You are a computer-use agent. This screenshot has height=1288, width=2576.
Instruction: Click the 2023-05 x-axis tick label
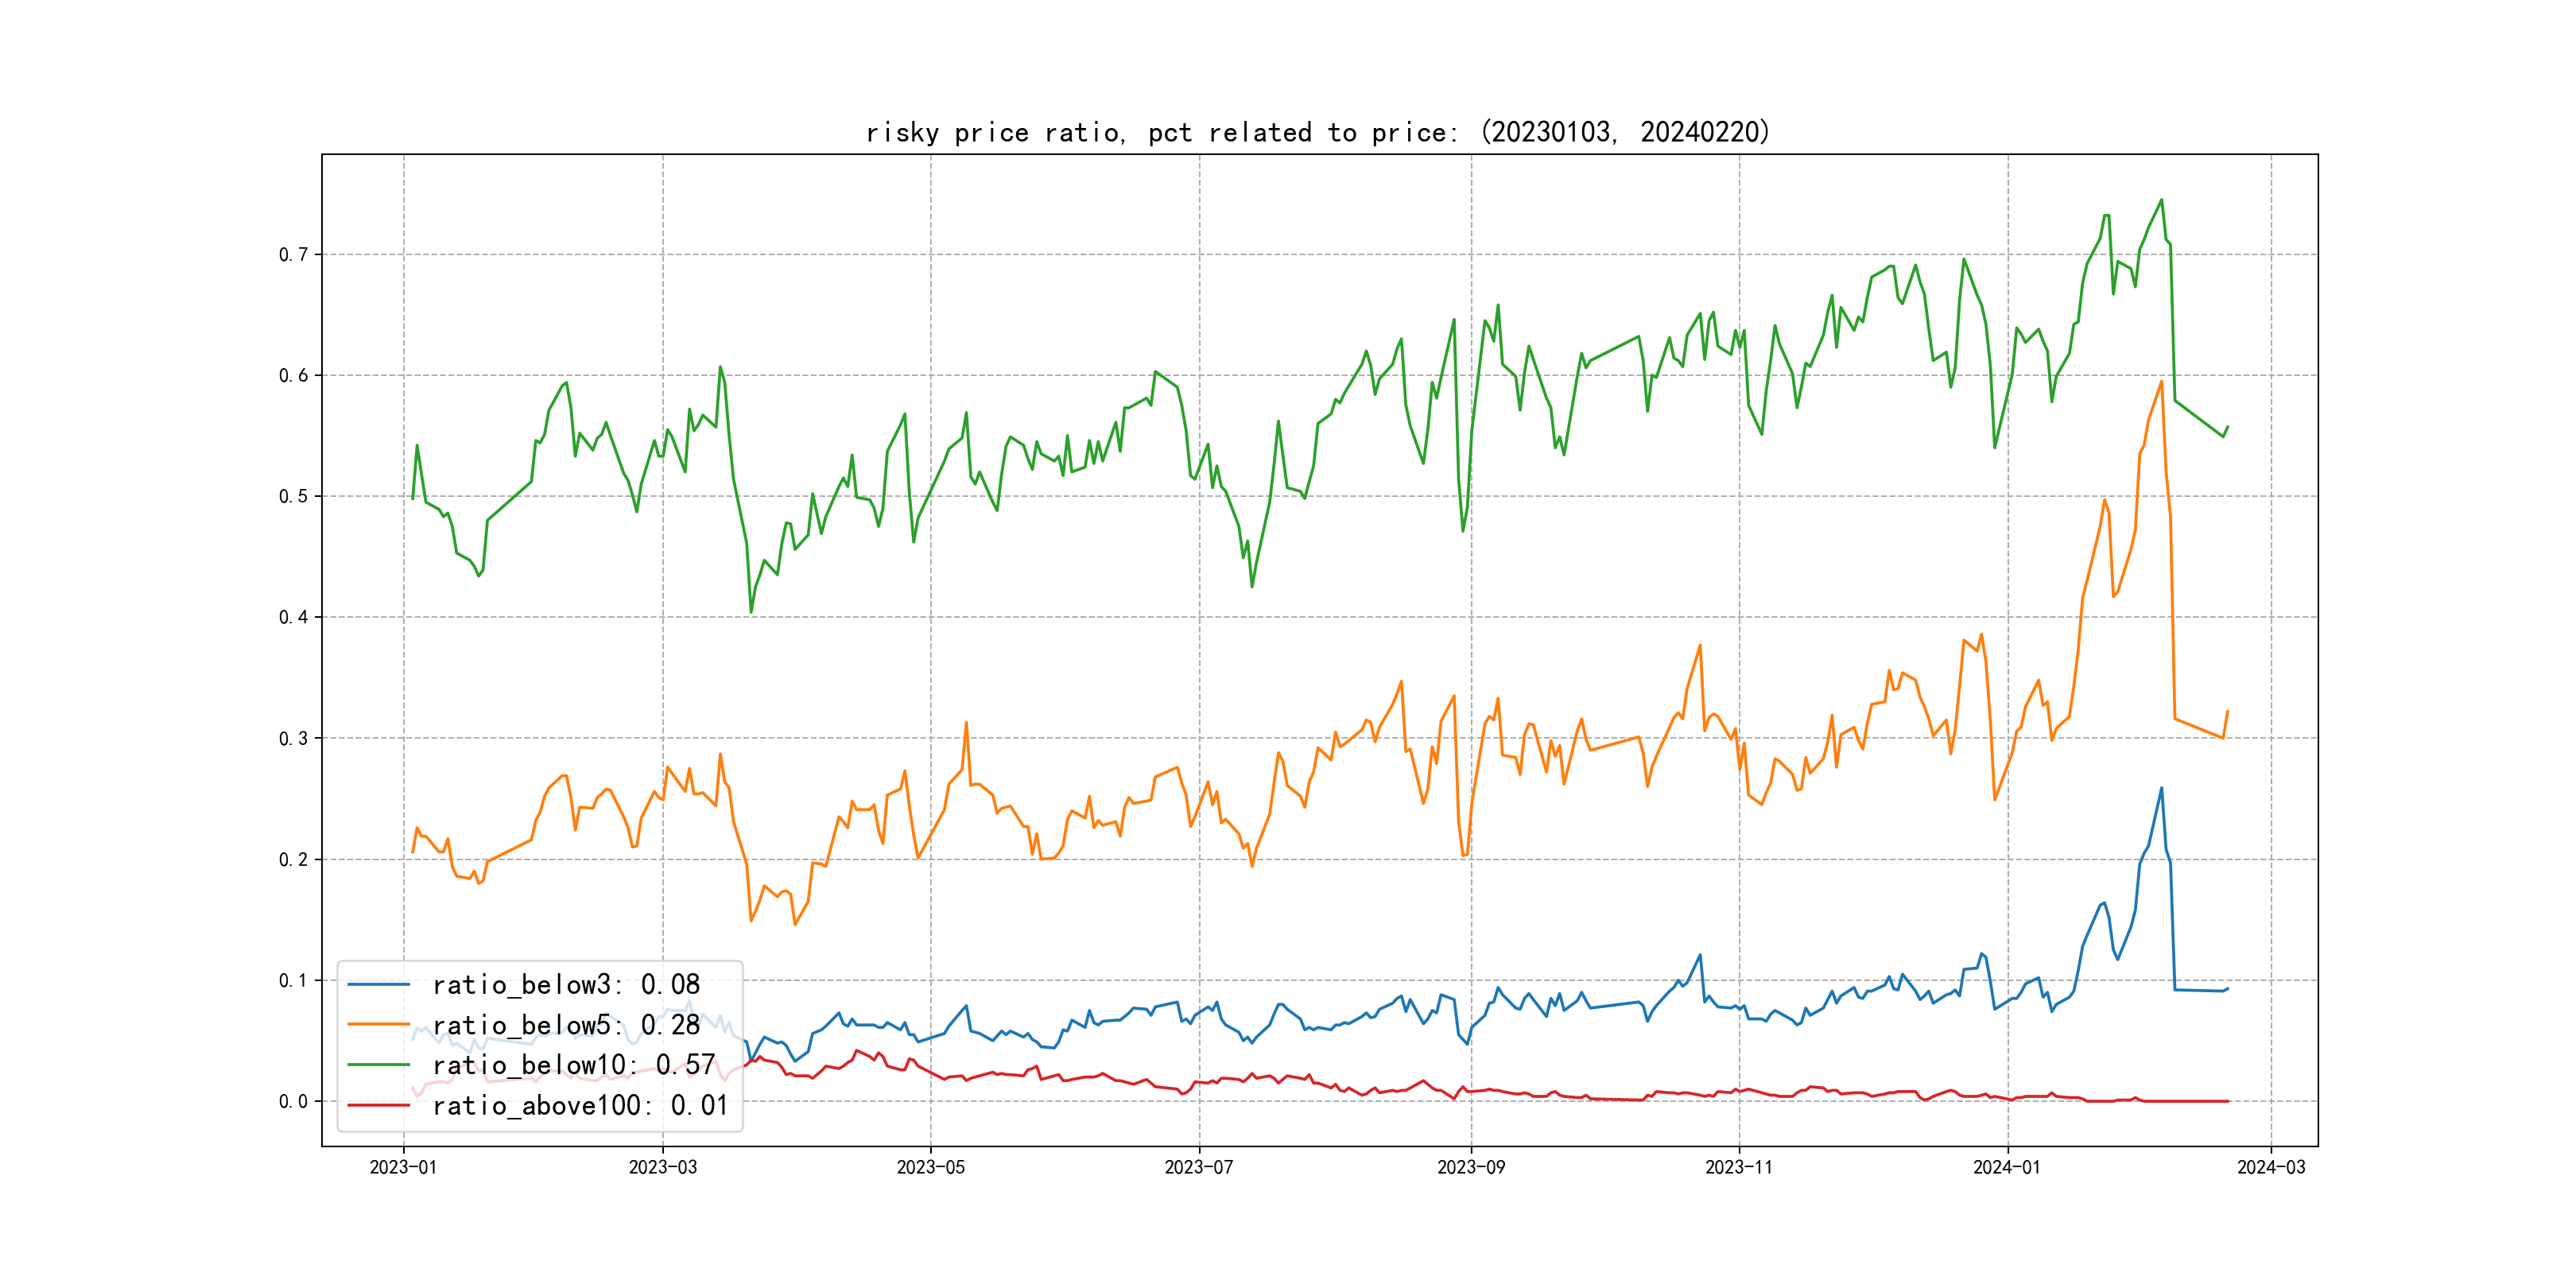930,1167
